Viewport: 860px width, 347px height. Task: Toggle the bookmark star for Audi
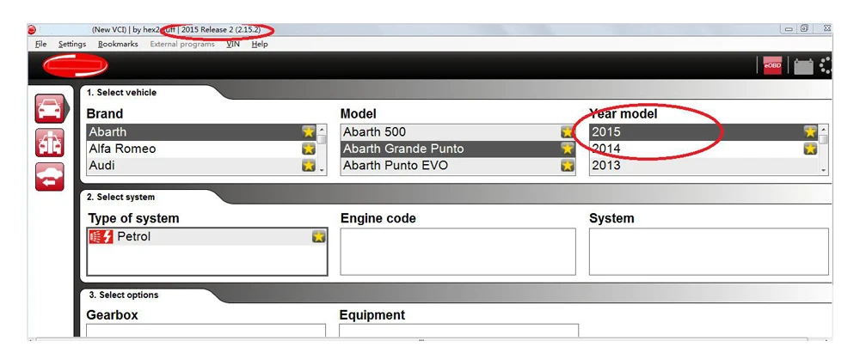tap(308, 165)
